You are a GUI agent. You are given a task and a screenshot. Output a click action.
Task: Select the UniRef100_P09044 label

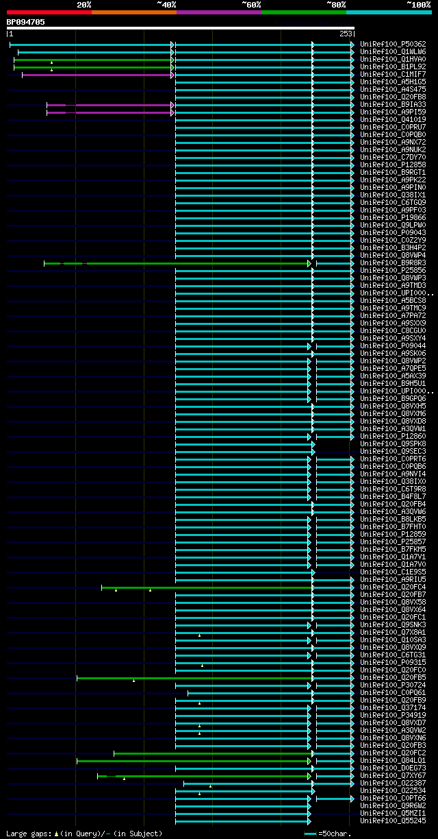pyautogui.click(x=393, y=346)
